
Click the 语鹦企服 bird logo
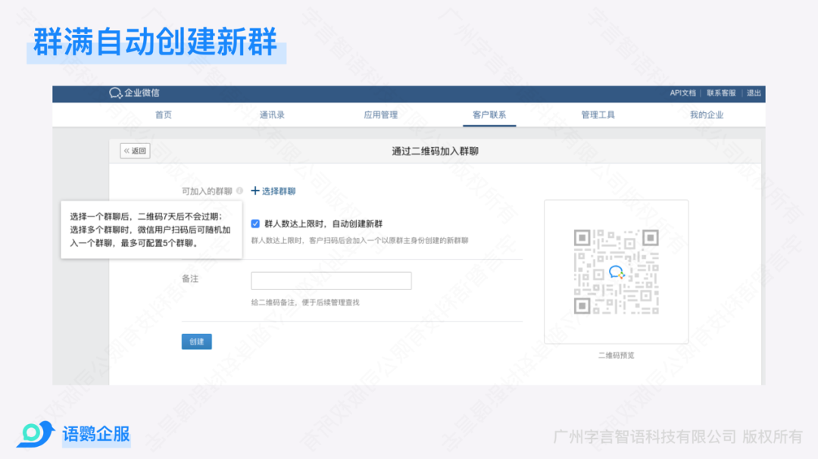click(35, 434)
